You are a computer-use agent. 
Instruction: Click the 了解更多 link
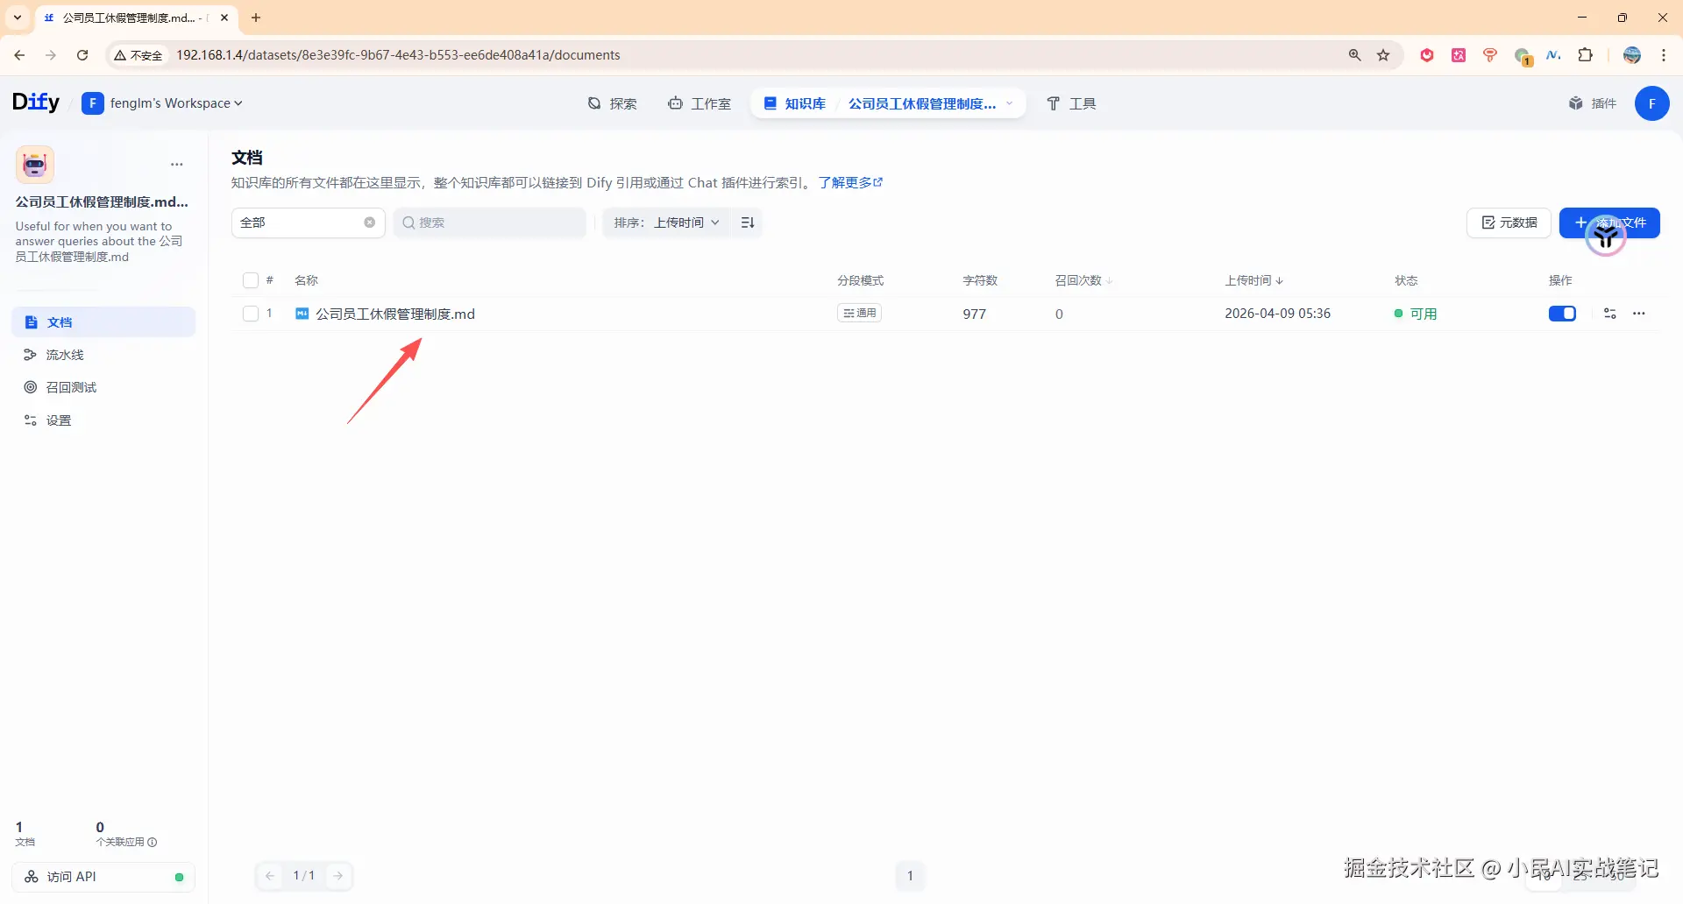click(850, 182)
